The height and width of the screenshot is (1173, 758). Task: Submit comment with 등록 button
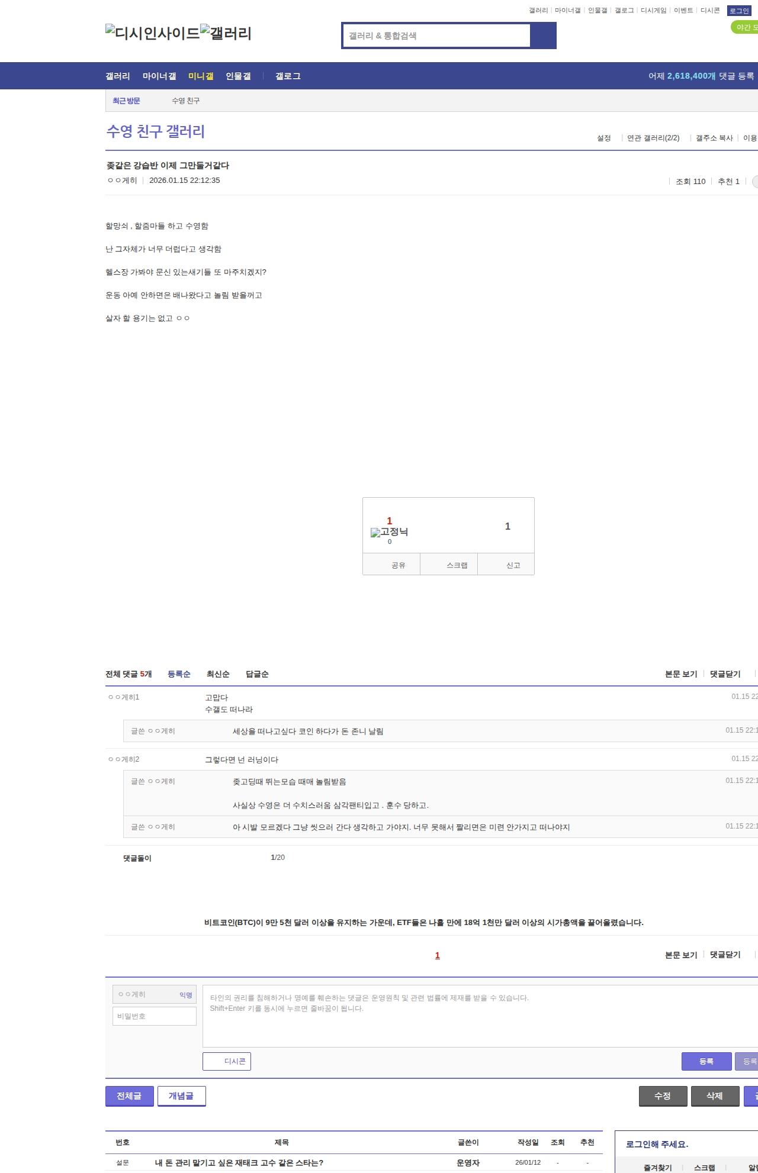706,1061
